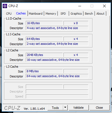Screen dimensions: 112x113
Task: Select the 2-way set associative descriptor
Action: [x=57, y=44]
